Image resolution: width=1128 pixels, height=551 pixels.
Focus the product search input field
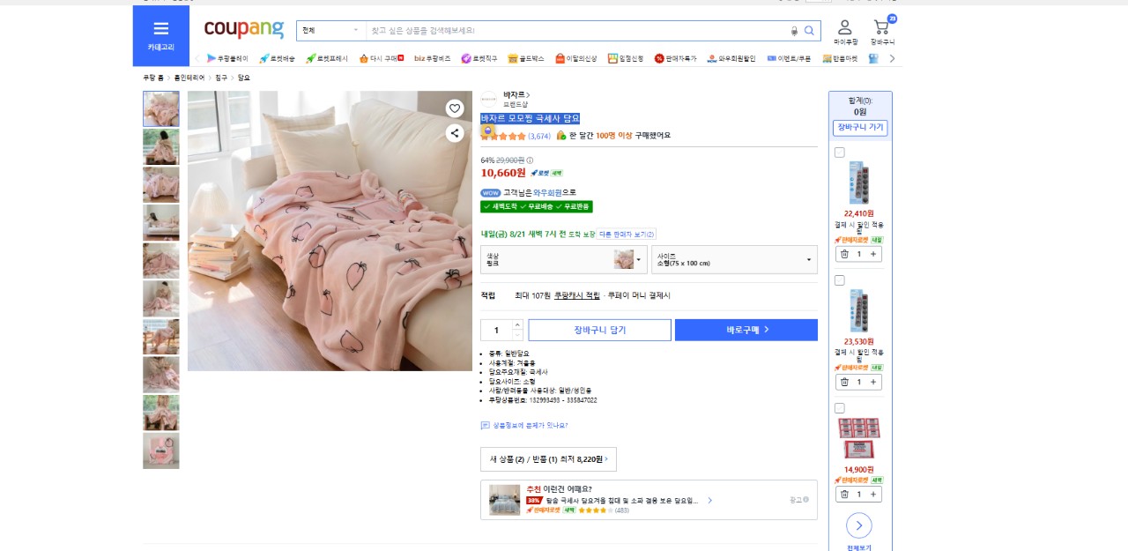577,31
